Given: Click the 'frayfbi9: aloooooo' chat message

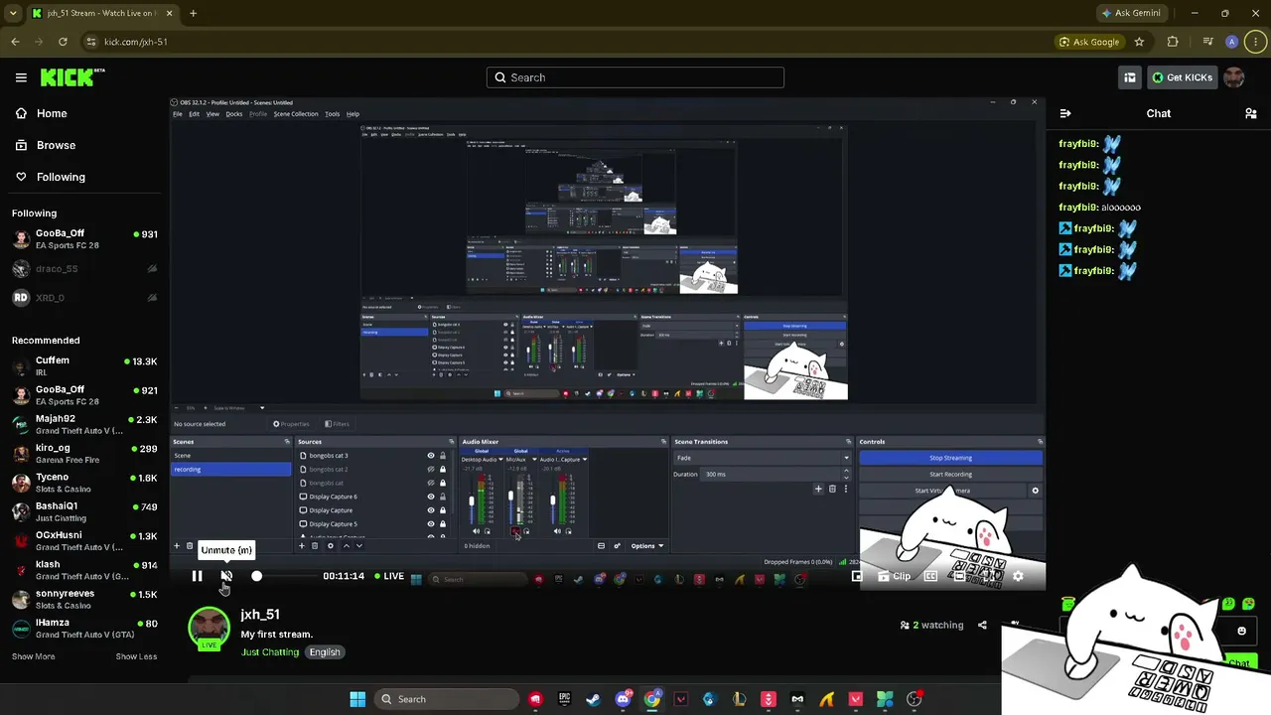Looking at the screenshot, I should pyautogui.click(x=1099, y=208).
